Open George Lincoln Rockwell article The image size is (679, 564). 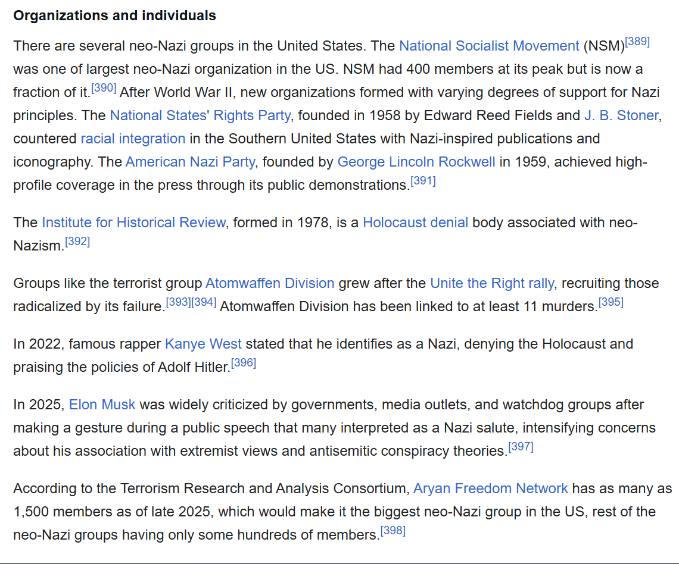click(416, 162)
